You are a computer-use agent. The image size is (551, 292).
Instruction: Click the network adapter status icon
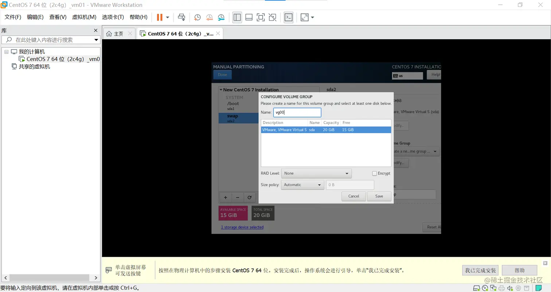493,288
